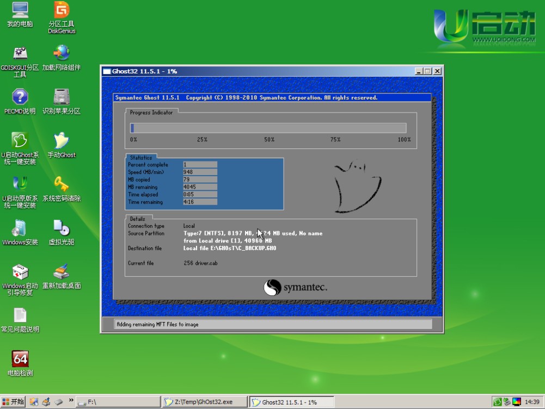This screenshot has height=409, width=545.
Task: Click the Symantec logo
Action: 295,288
